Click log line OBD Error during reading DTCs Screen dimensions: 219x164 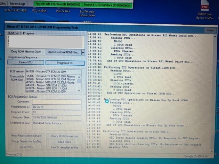tap(154, 138)
